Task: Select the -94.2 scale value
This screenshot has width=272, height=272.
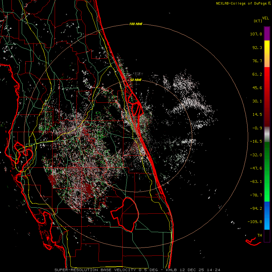Action: click(256, 208)
